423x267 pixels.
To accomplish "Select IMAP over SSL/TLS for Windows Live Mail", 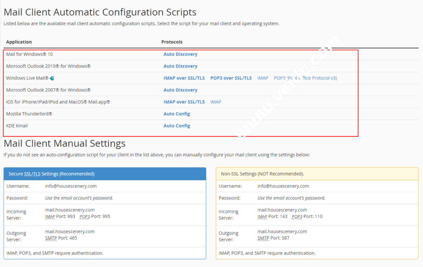I will point(184,78).
